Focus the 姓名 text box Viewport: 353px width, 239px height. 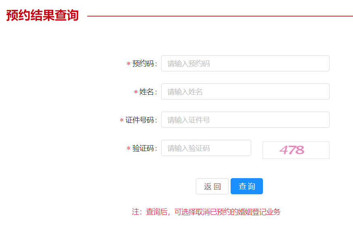tap(245, 91)
